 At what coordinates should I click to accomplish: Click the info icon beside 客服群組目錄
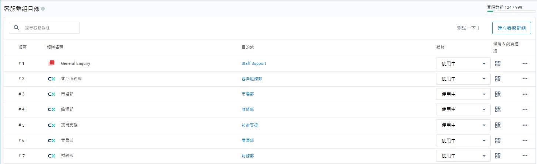(x=43, y=8)
